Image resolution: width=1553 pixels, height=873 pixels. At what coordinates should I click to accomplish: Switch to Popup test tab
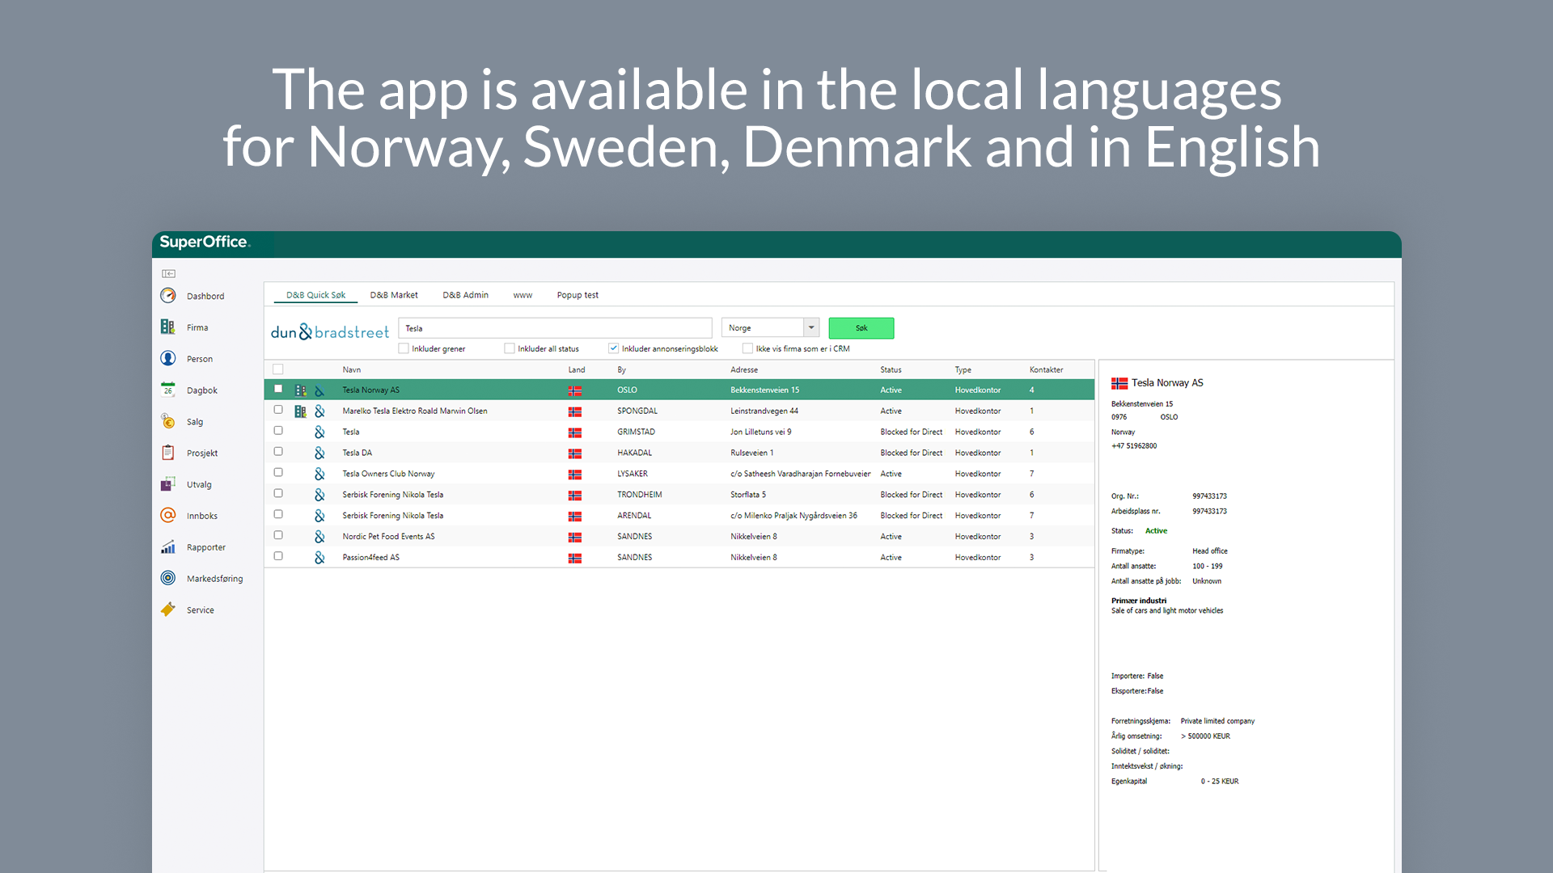tap(578, 295)
